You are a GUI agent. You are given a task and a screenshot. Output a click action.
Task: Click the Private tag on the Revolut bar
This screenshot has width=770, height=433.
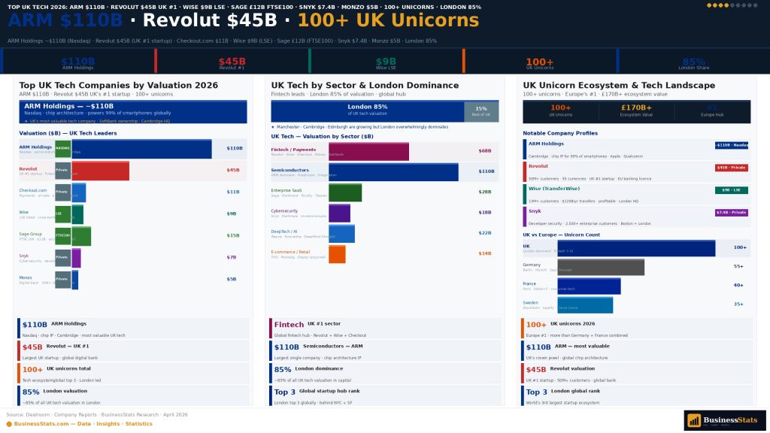(x=62, y=170)
